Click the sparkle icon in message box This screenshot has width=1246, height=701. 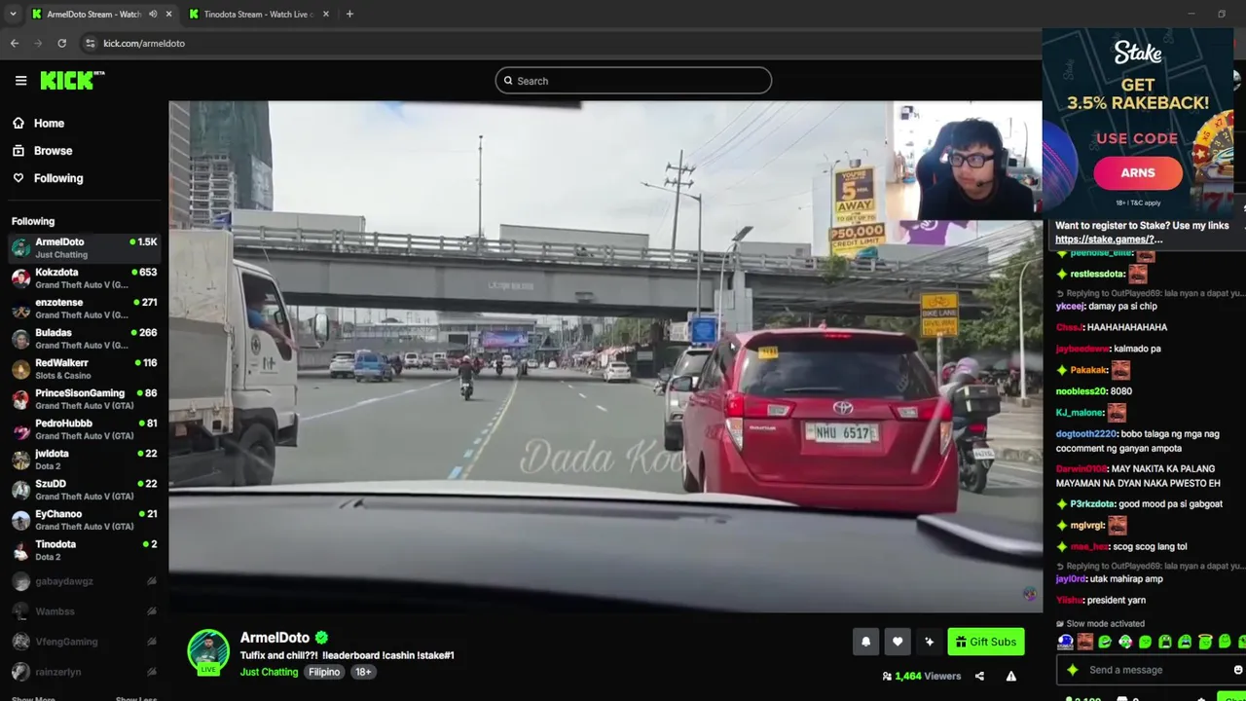pos(1073,670)
